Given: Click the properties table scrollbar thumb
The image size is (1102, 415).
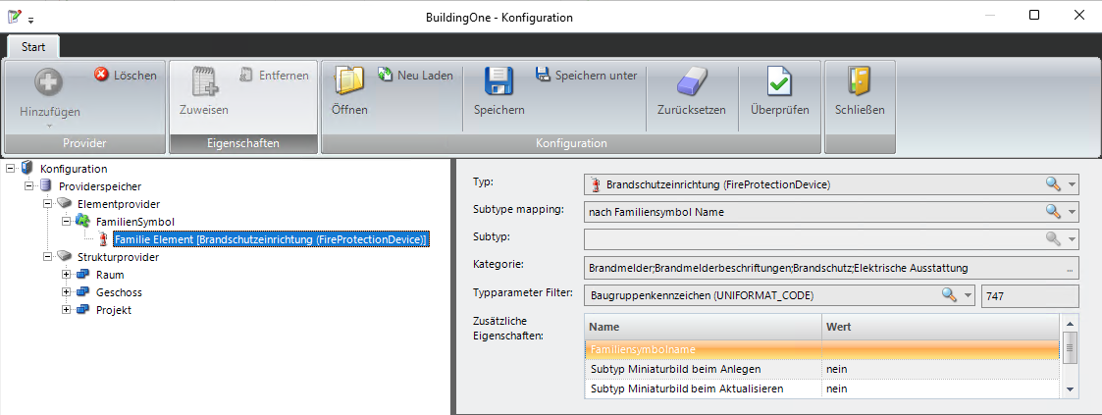Looking at the screenshot, I should coord(1069,347).
